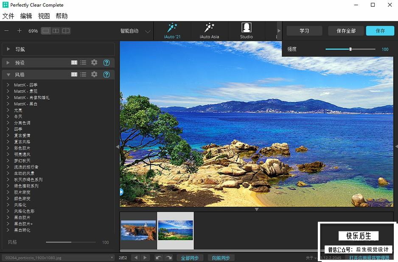
Task: Open 预设 panel gear settings
Action: (x=94, y=62)
